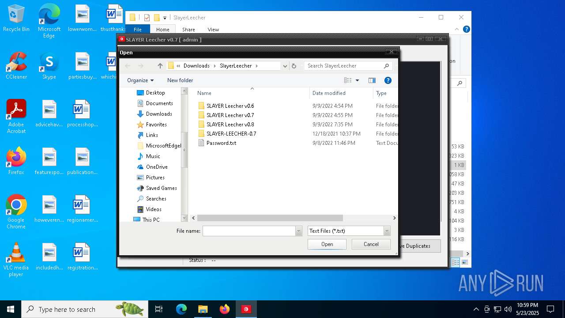This screenshot has width=565, height=318.
Task: Open the dialog help question mark icon
Action: coord(388,80)
